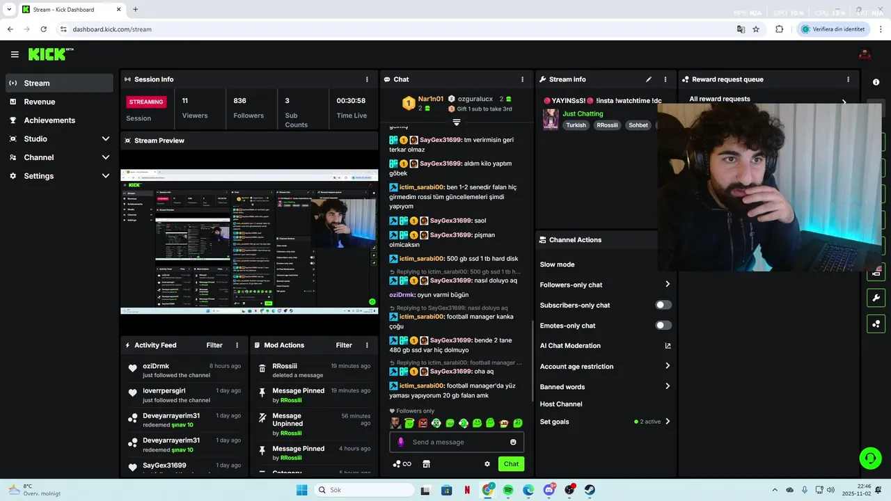Click the All reward requests row
Image resolution: width=891 pixels, height=501 pixels.
768,99
